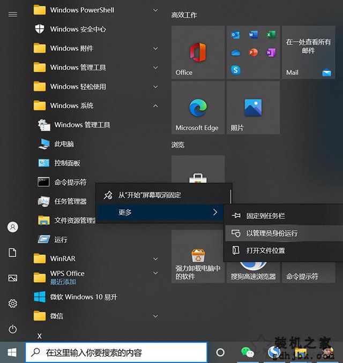Open Outlook icon in Office apps tile
Image resolution: width=343 pixels, height=363 pixels.
[235, 35]
